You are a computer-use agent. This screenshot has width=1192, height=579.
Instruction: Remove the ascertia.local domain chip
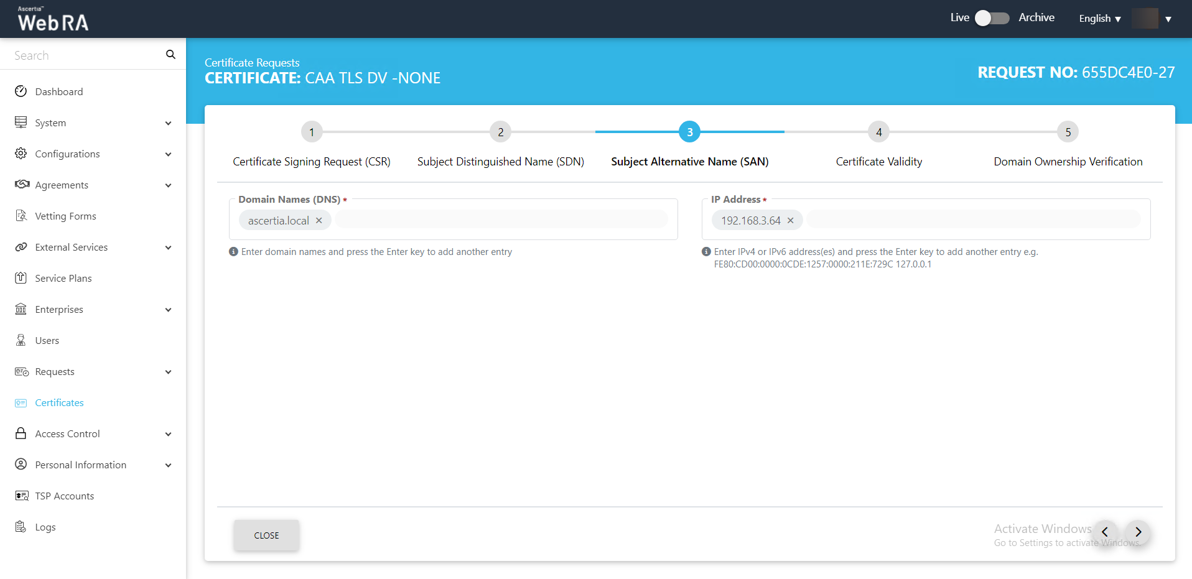coord(319,221)
